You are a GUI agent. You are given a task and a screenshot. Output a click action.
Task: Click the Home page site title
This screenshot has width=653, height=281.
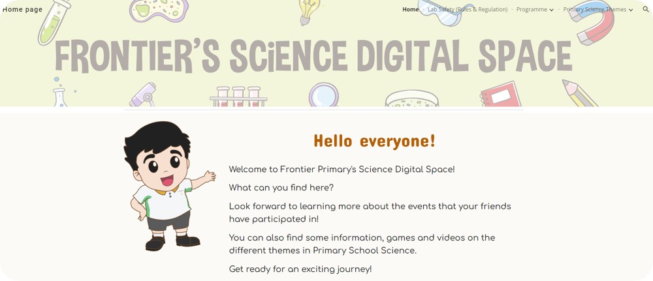22,10
